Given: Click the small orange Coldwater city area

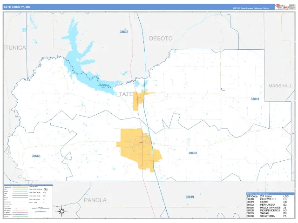Looking at the screenshot, I should point(138,100).
